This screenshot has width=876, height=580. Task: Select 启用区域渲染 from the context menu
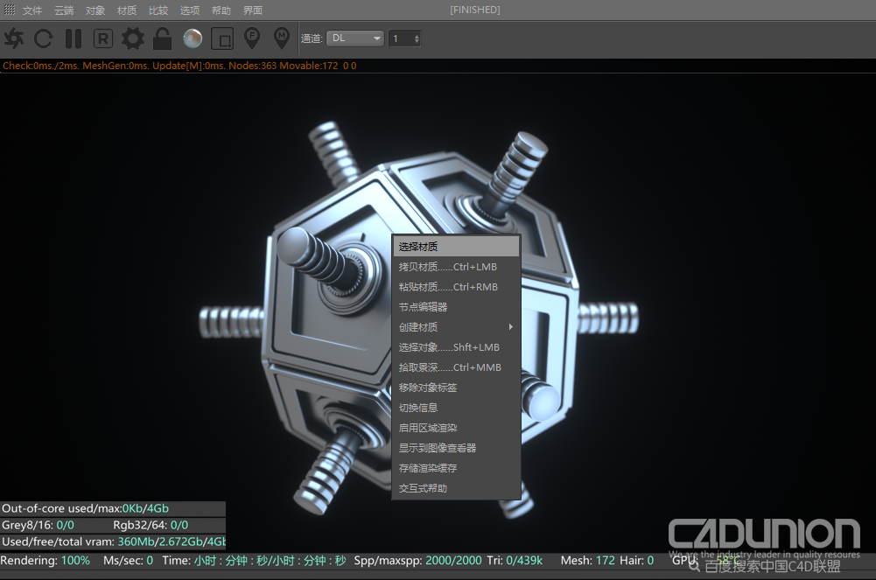click(456, 428)
